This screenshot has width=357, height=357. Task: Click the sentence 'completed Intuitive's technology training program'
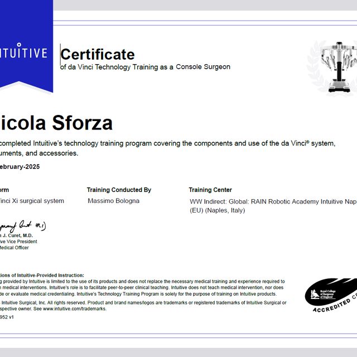(76, 143)
